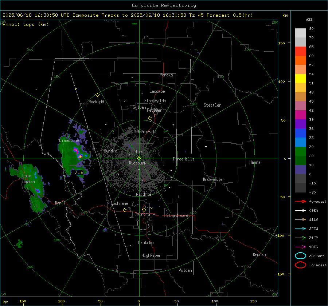The image size is (328, 306).
Task: Click the 'Limestone' map label
Action: point(69,140)
